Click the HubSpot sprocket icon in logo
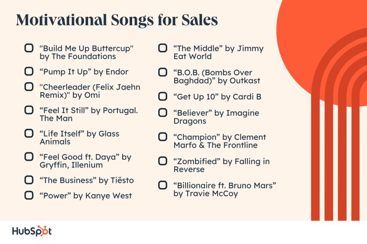 click(x=42, y=231)
